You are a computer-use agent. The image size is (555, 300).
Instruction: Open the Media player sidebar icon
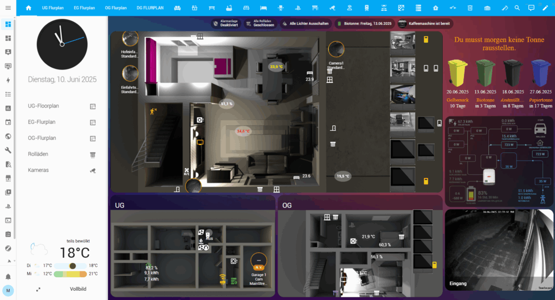[8, 193]
